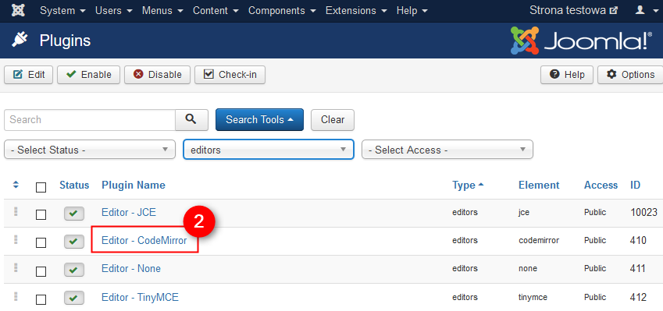
Task: Click the Edit toolbar button
Action: (28, 75)
